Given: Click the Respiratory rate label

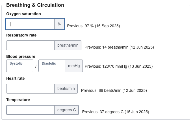Looking at the screenshot, I should (21, 35).
